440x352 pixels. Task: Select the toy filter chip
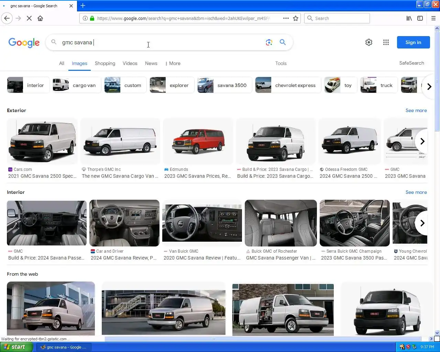point(341,85)
